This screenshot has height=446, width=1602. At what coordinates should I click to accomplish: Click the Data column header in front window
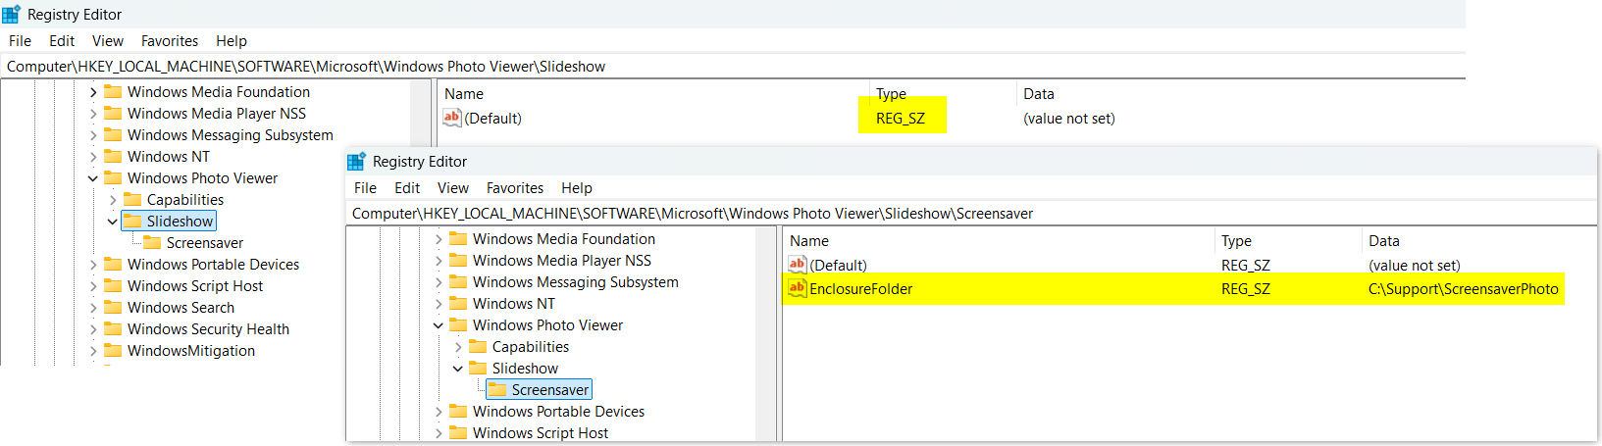point(1384,241)
